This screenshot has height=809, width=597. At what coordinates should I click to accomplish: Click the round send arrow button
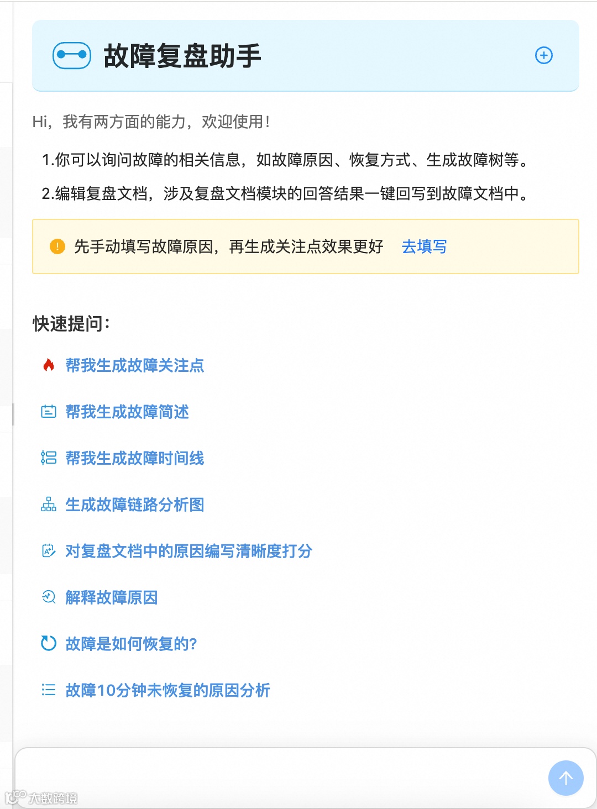click(566, 778)
